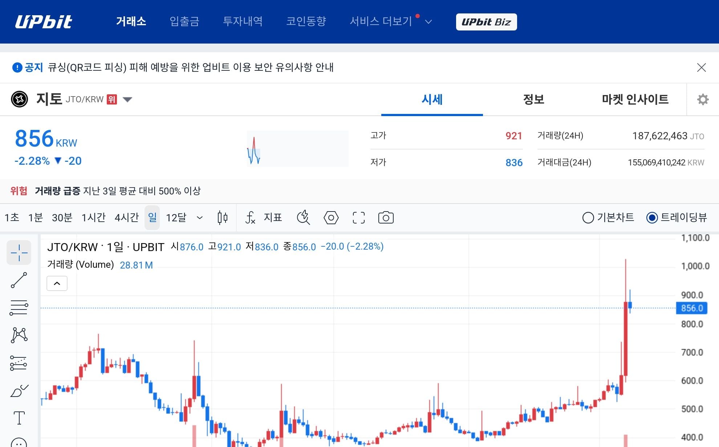Click the mini price sparkline thumbnail
The height and width of the screenshot is (447, 719).
pyautogui.click(x=297, y=149)
